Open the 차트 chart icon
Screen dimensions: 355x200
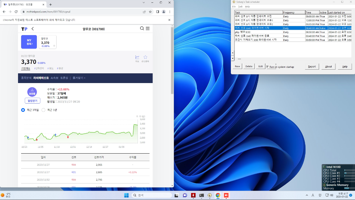[x=137, y=57]
